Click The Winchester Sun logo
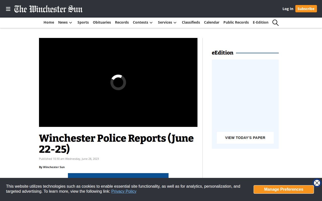Screen dimensions: 322x201 point(48,9)
